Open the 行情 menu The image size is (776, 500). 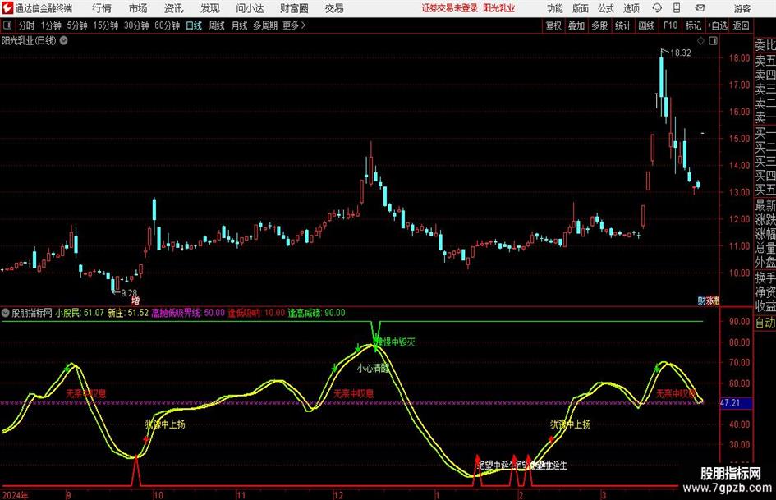point(102,8)
